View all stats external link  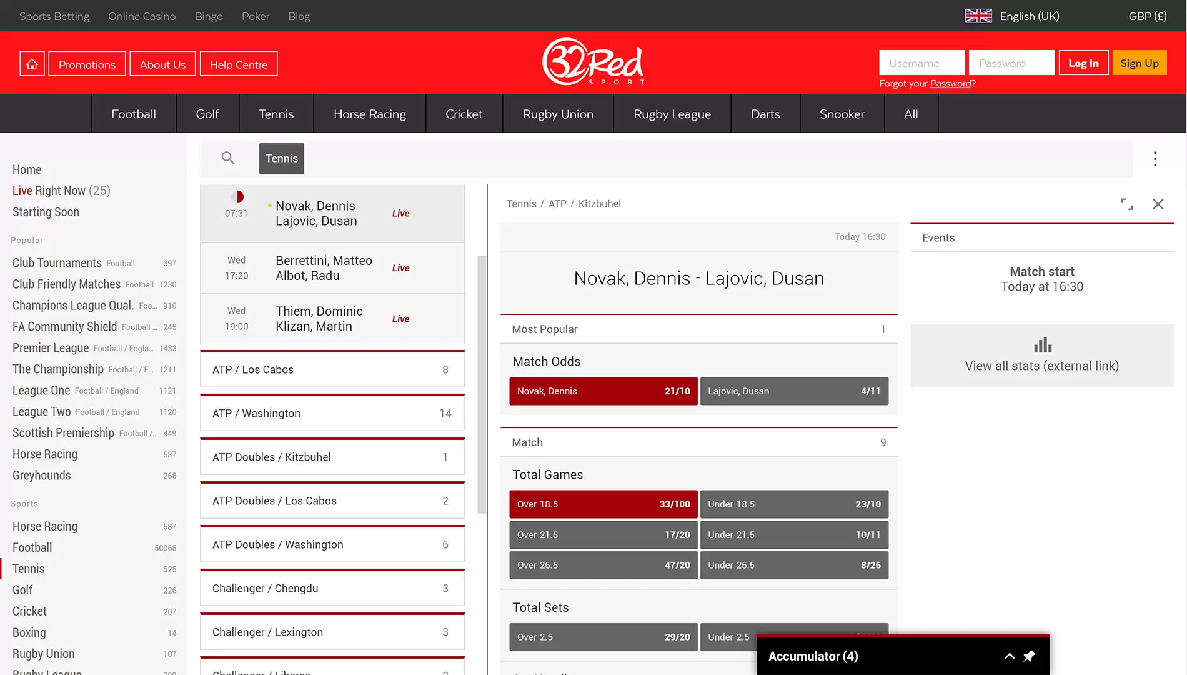pos(1042,356)
